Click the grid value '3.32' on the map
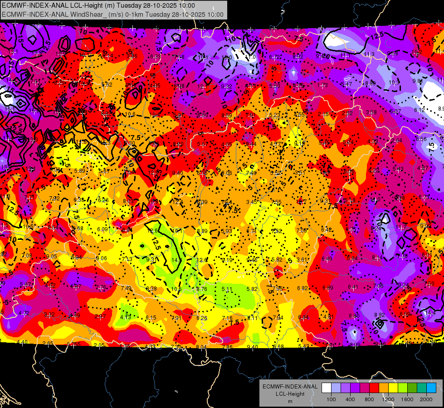Viewport: 444px width, 408px height. click(49, 315)
